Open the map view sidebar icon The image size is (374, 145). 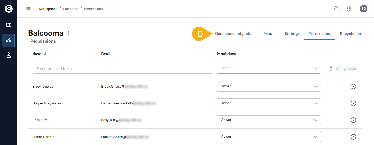(x=9, y=25)
